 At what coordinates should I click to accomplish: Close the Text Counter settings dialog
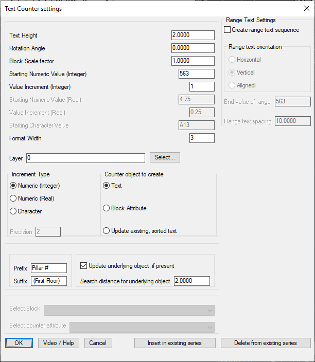[307, 8]
